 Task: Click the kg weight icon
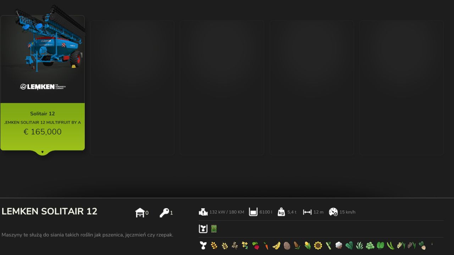click(281, 212)
